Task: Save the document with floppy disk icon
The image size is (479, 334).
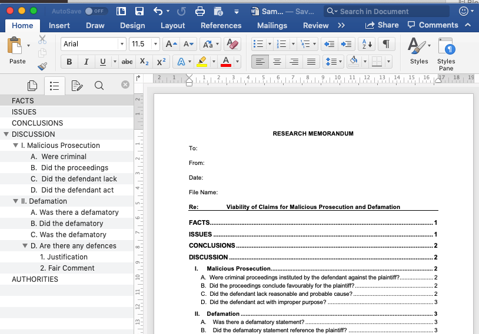Action: 139,12
